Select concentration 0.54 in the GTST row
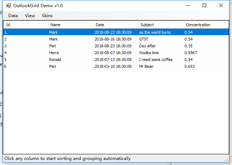The width and height of the screenshot is (232, 165). 206,39
